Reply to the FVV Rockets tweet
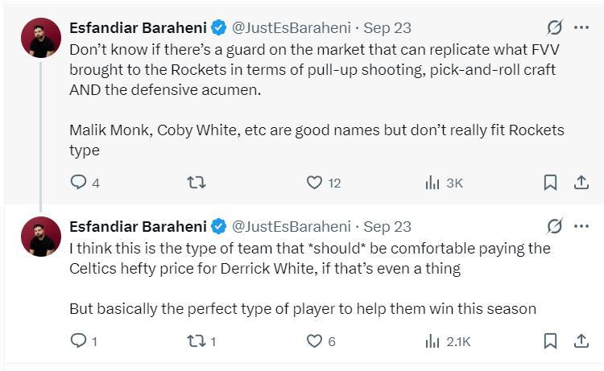The height and width of the screenshot is (371, 604). coord(78,183)
